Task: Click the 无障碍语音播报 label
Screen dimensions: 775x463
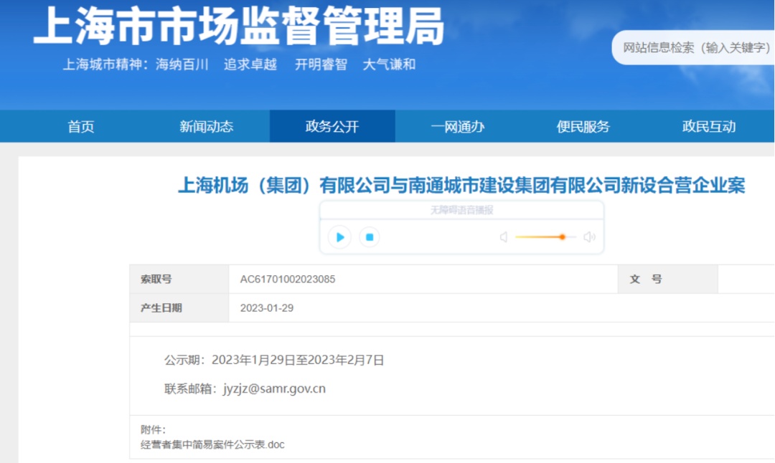Action: pyautogui.click(x=461, y=210)
